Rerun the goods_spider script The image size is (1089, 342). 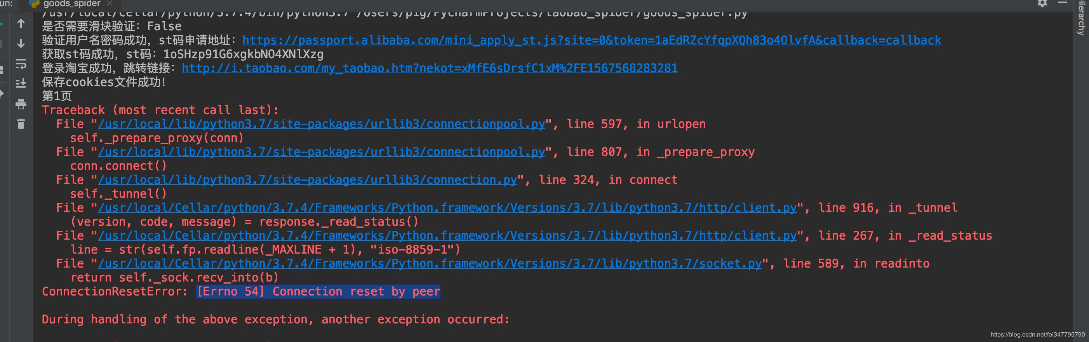pyautogui.click(x=1, y=24)
